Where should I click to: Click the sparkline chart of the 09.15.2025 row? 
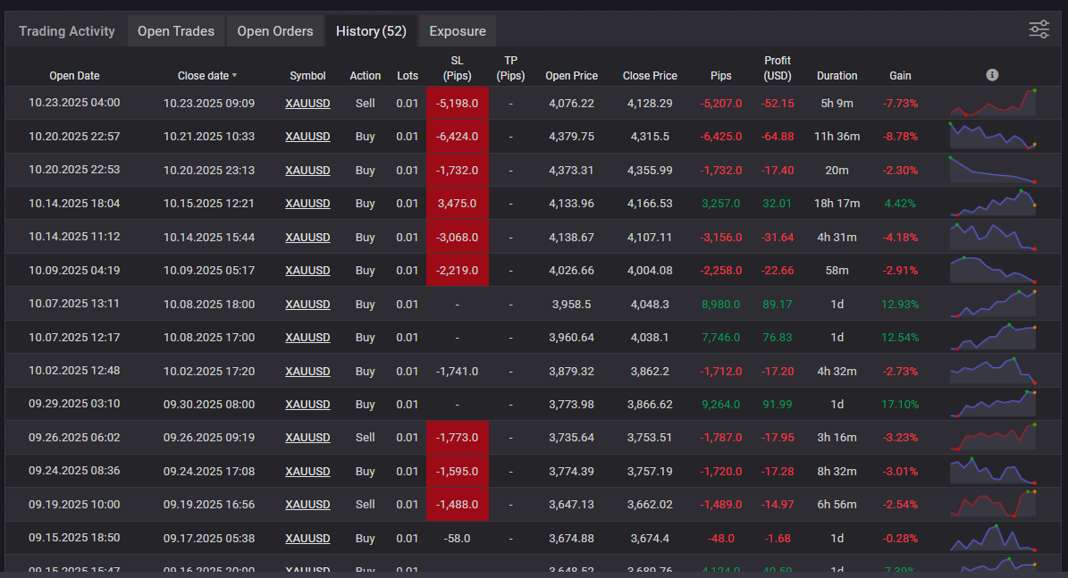click(x=993, y=538)
